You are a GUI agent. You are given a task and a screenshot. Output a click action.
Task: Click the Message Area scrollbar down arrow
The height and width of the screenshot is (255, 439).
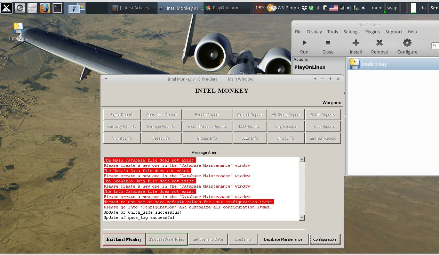pos(302,218)
